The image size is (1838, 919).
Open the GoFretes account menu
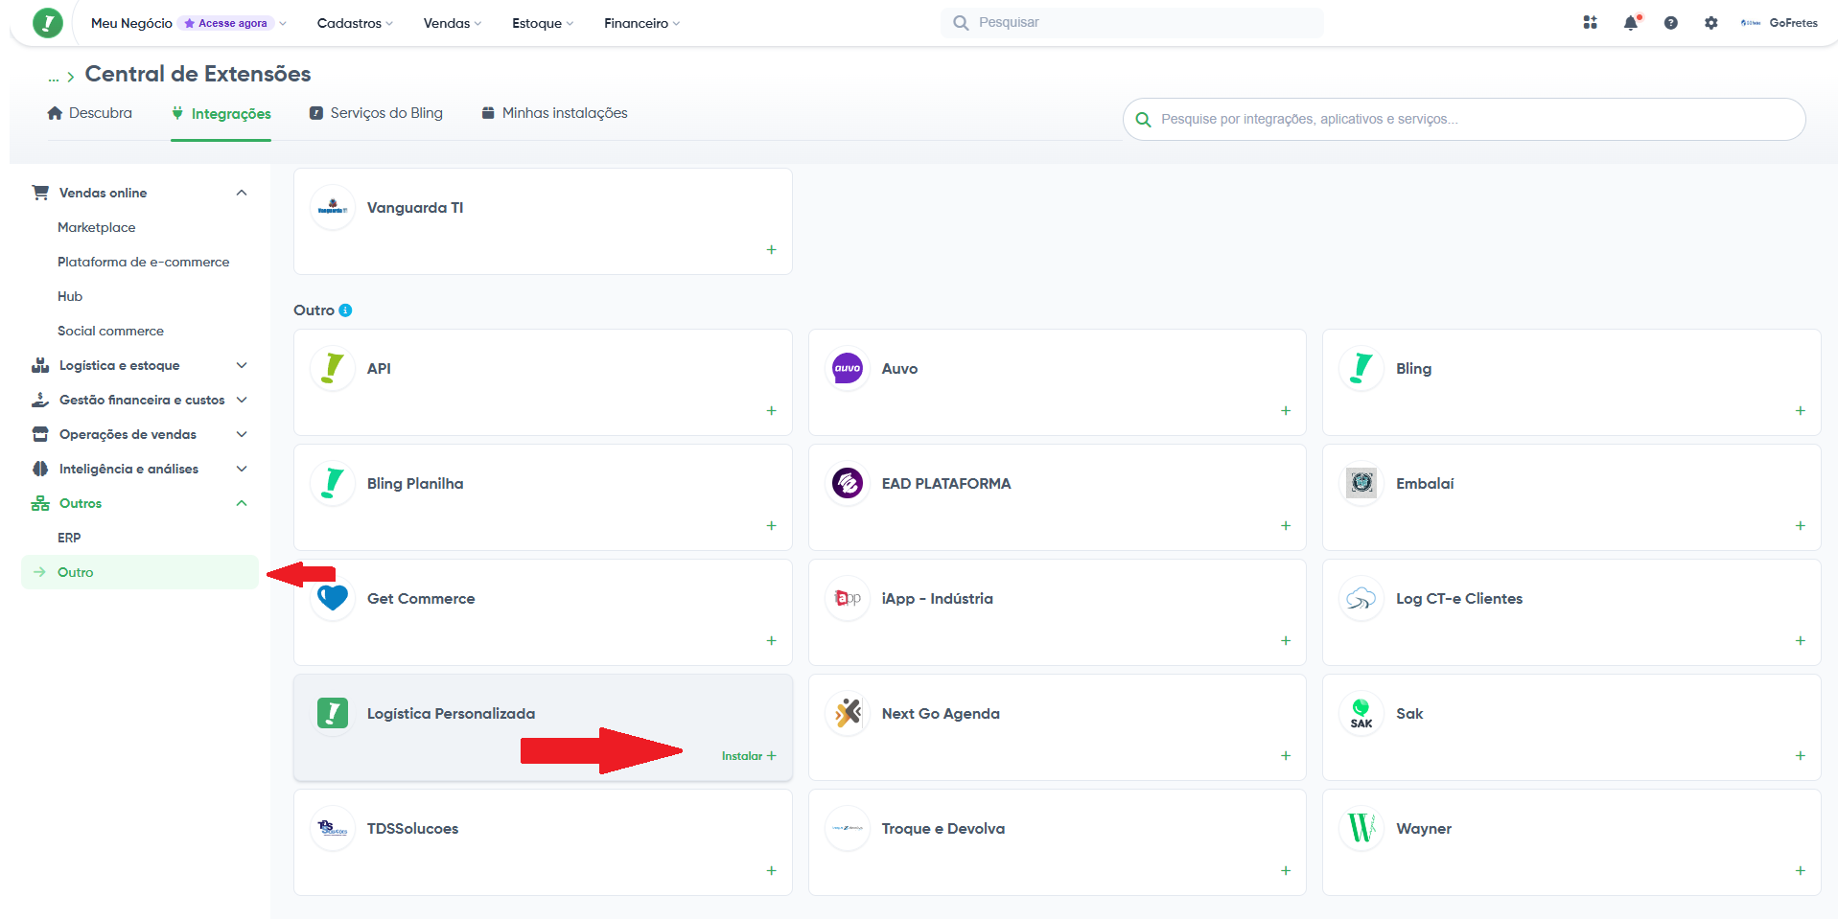tap(1780, 23)
